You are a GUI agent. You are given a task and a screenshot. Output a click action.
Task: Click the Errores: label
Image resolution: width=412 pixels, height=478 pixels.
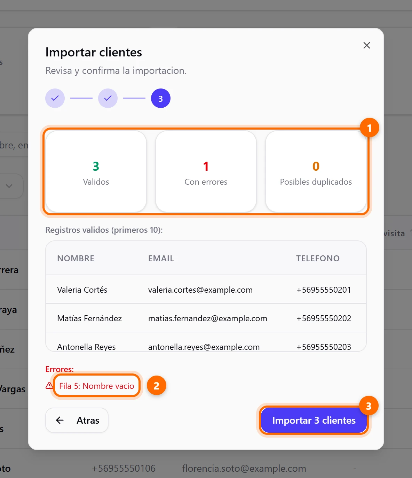[x=60, y=369]
